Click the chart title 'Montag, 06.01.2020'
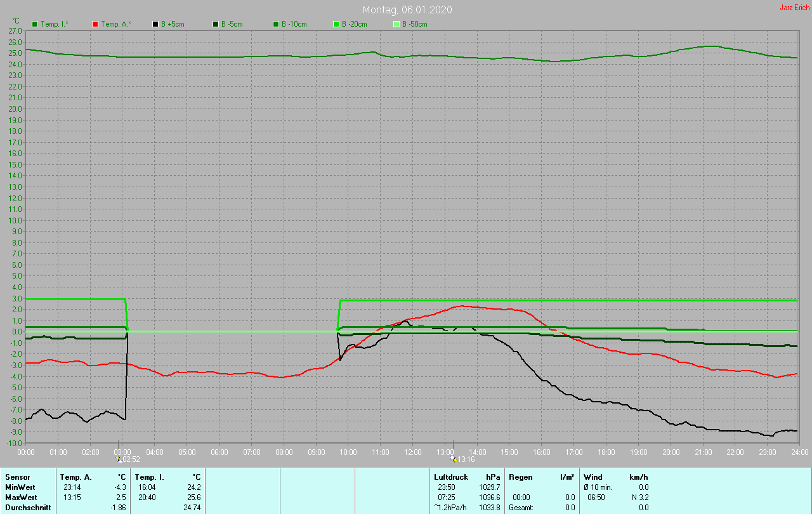Screen dimensions: 812x514 point(407,10)
